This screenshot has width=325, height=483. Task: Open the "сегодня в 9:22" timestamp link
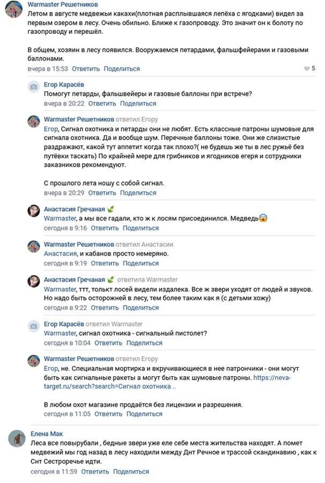pyautogui.click(x=65, y=308)
